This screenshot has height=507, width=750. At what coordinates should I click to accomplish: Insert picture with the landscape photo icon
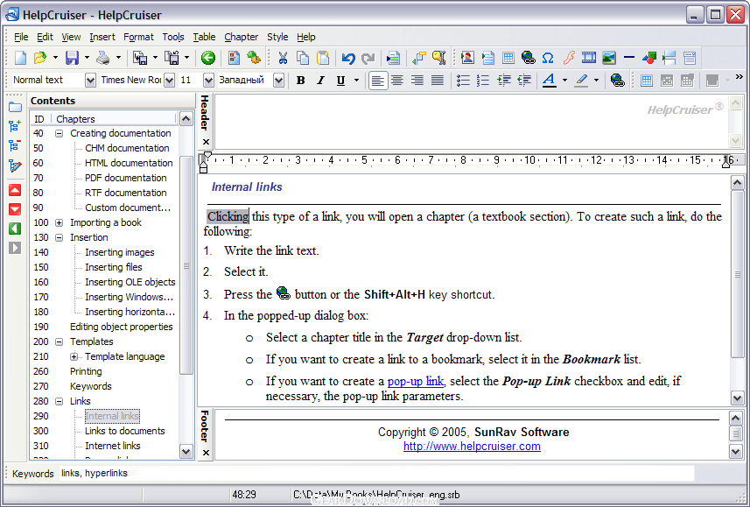point(609,58)
